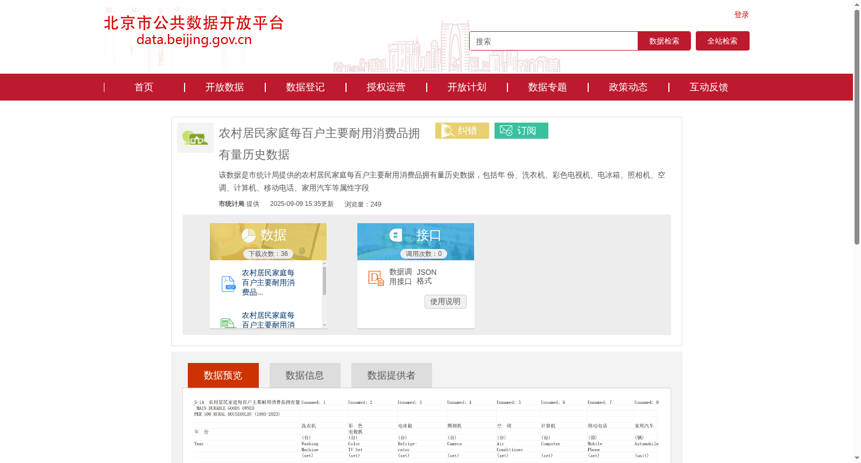Click the page vertical scrollbar thumb
The height and width of the screenshot is (463, 861).
[x=857, y=127]
